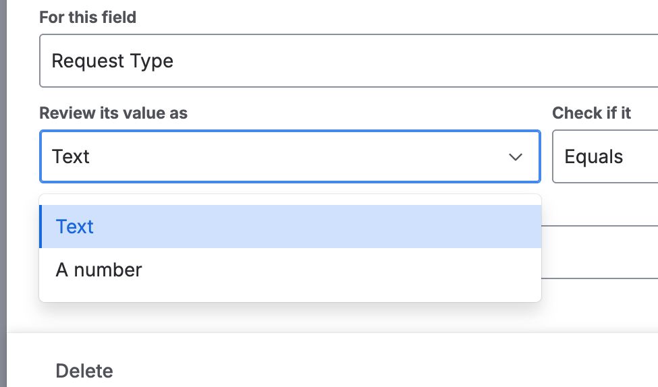This screenshot has height=387, width=658.
Task: Click the "Review its value as" label
Action: (113, 113)
